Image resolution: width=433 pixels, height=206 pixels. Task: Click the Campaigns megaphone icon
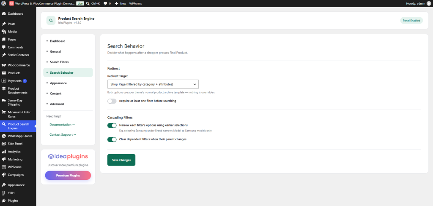coord(4,175)
